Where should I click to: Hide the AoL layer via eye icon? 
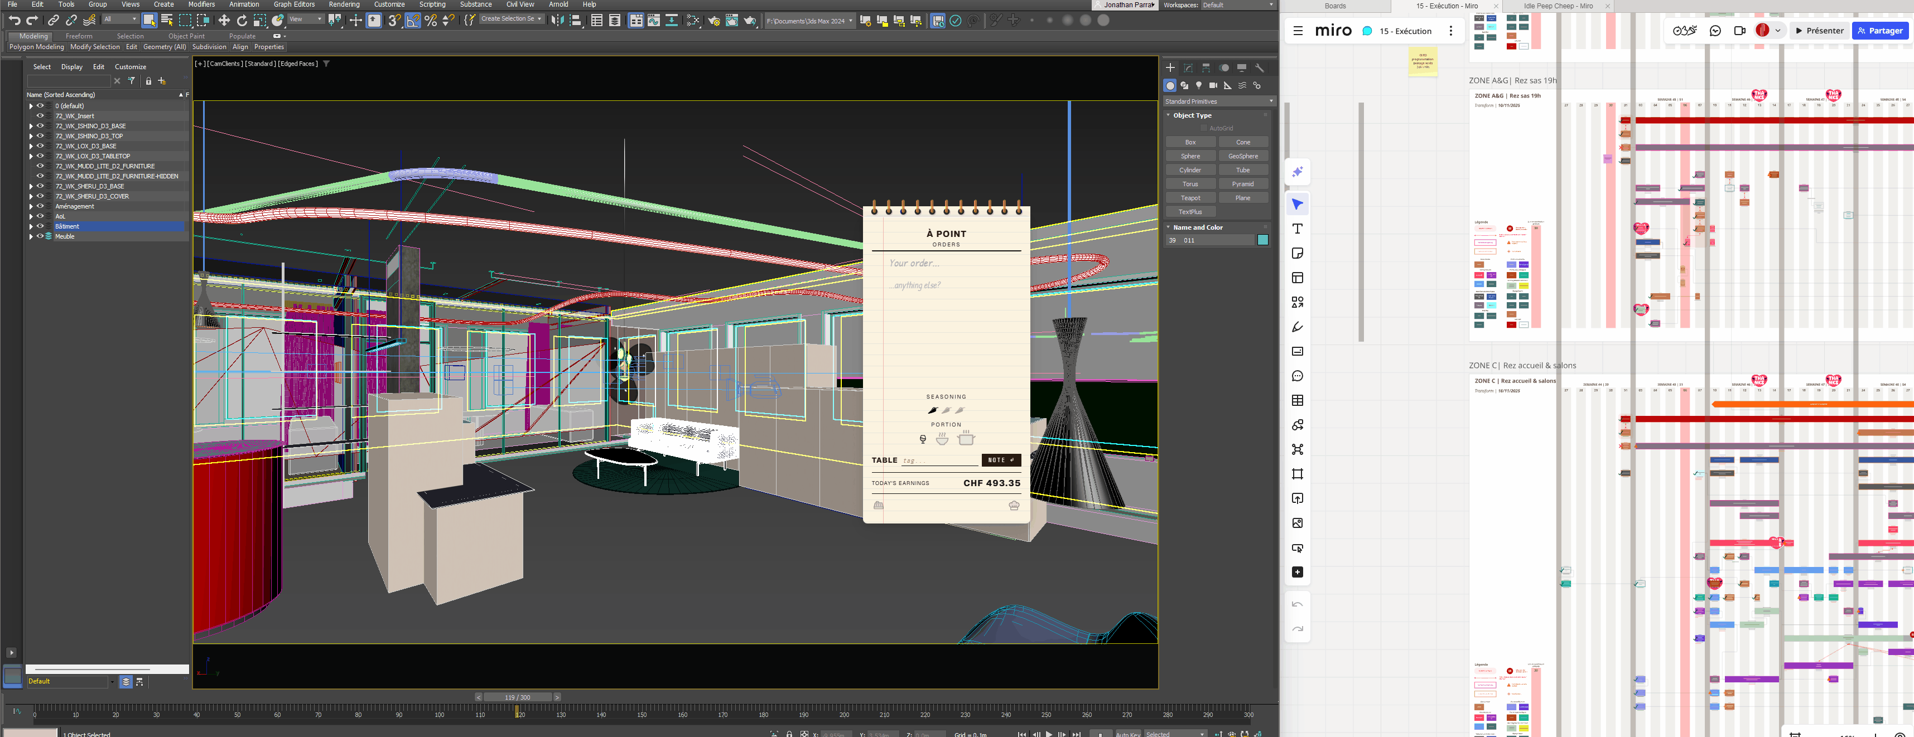pos(40,216)
